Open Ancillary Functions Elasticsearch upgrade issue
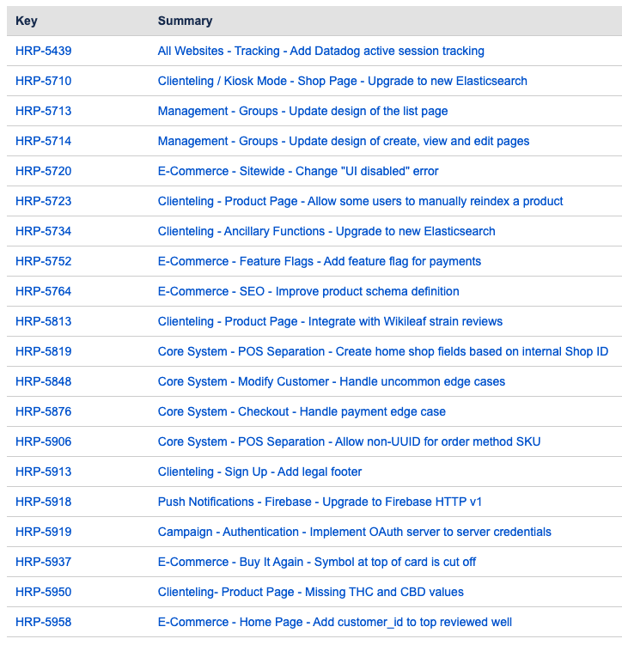The width and height of the screenshot is (622, 645). coord(326,231)
